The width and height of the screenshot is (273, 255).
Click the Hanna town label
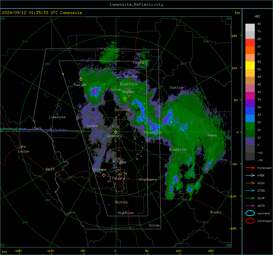coord(212,135)
